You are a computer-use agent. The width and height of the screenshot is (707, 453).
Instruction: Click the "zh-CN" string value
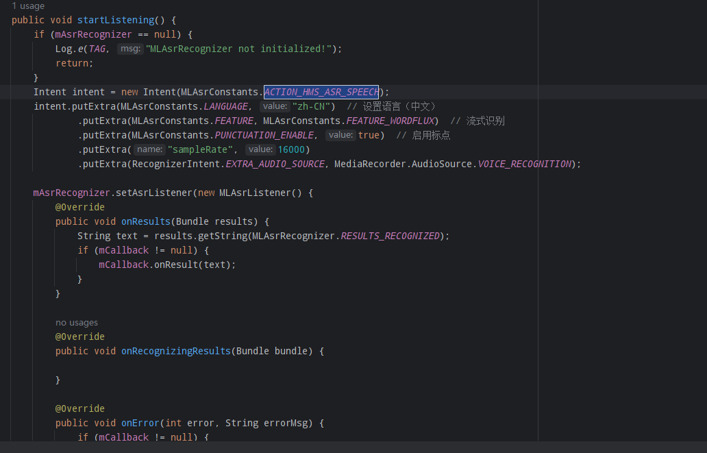pyautogui.click(x=311, y=106)
